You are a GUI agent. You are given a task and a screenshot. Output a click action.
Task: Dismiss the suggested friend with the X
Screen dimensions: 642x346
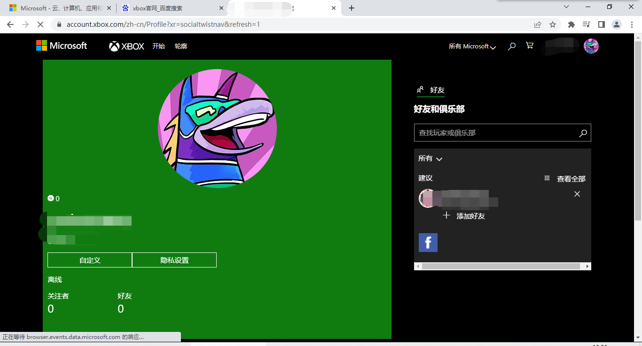point(577,194)
